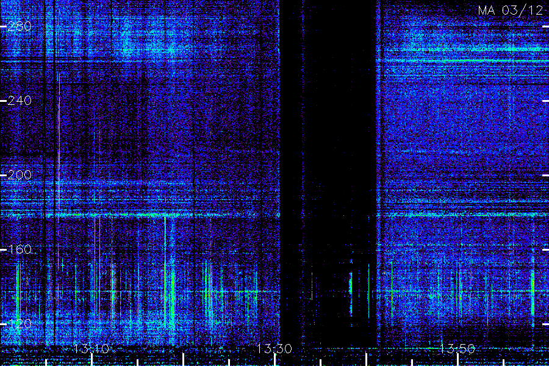Click the 13:30 time axis label

(x=274, y=349)
